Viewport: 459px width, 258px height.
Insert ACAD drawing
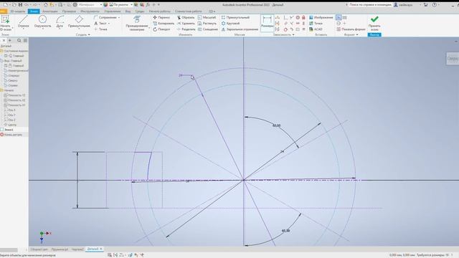click(x=316, y=29)
